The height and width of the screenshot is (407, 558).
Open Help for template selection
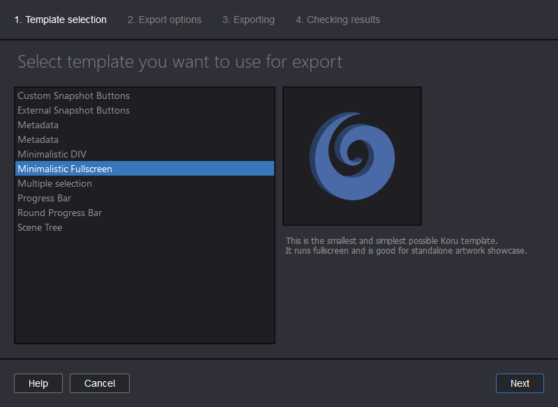tap(38, 383)
